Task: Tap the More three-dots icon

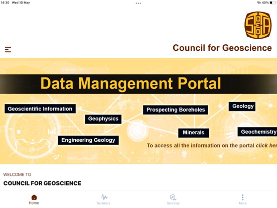Action: coord(243,197)
